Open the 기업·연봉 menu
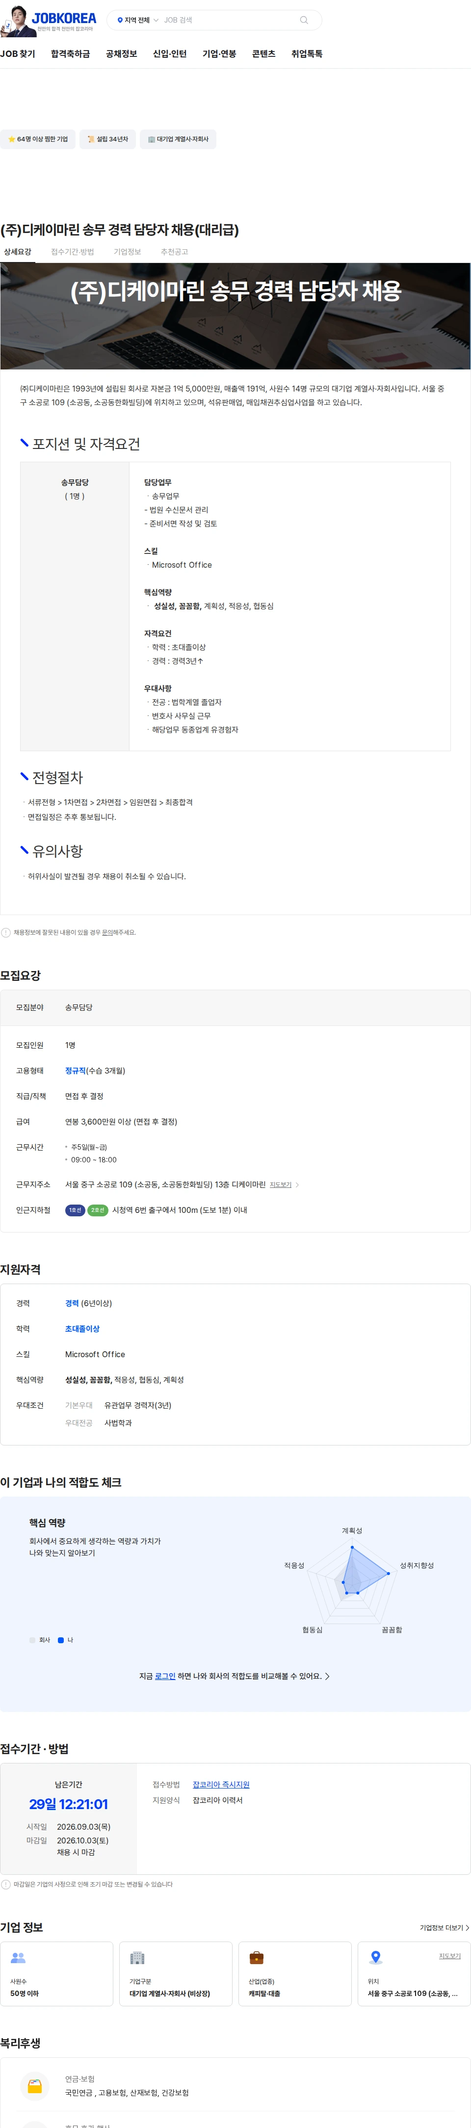 (x=219, y=53)
